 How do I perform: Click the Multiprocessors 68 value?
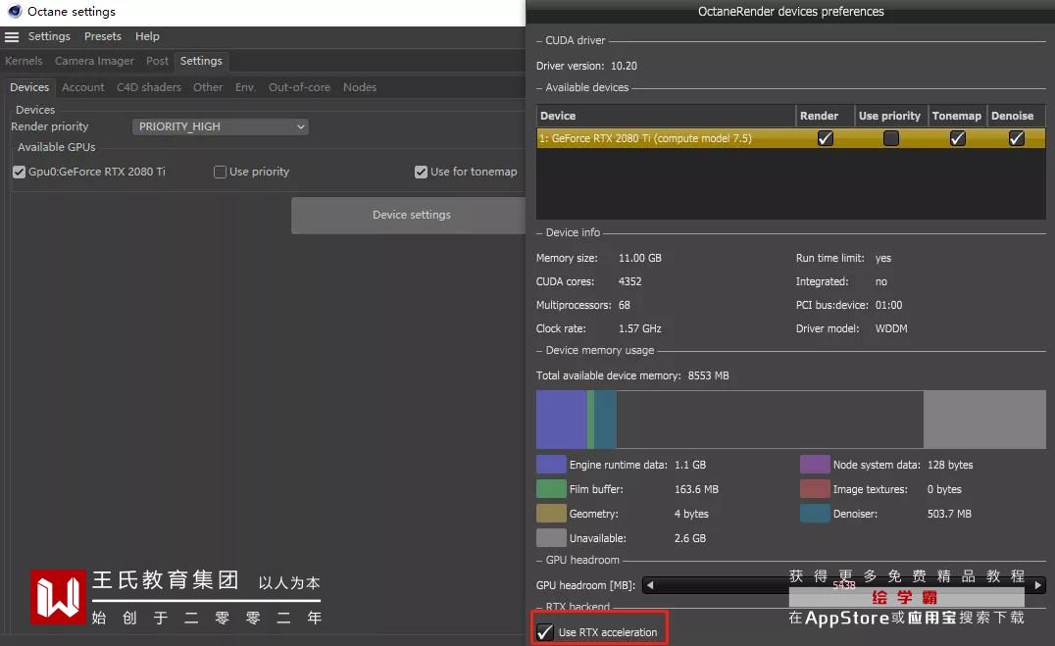(625, 305)
